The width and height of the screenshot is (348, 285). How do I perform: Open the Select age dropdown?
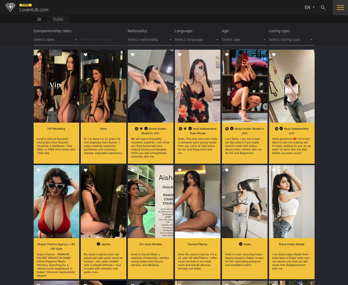(244, 40)
